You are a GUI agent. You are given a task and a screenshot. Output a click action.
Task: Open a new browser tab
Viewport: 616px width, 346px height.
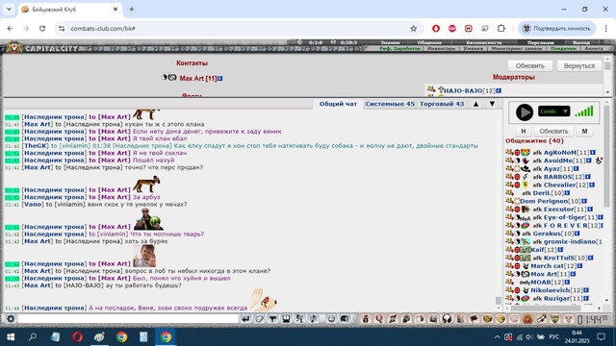pyautogui.click(x=132, y=9)
